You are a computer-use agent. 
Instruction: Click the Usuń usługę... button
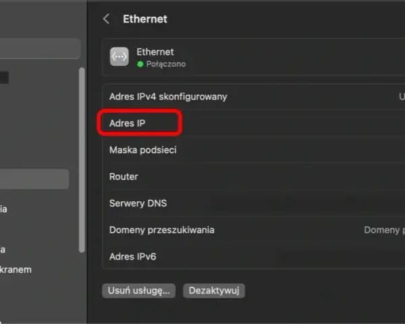click(139, 291)
